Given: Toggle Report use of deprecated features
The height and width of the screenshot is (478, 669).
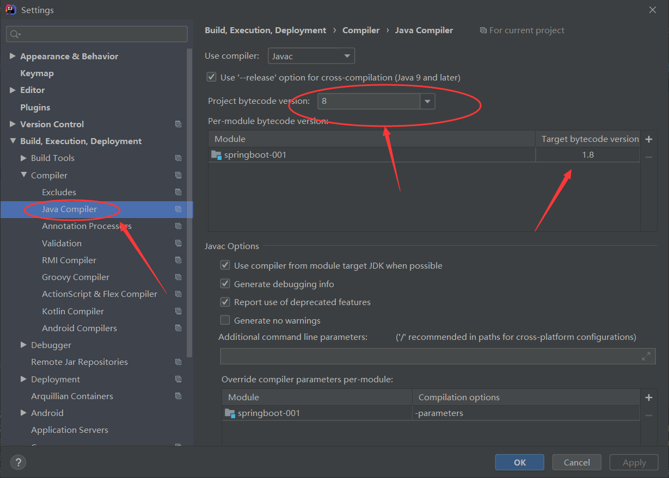Looking at the screenshot, I should pos(225,302).
